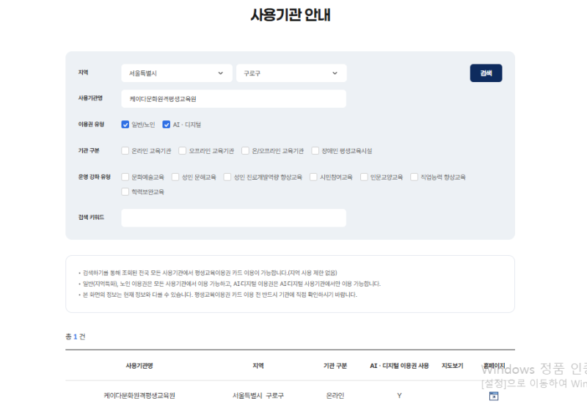Screen dimensions: 587x409
Task: Open the 서울특별시 region dropdown
Action: point(176,73)
